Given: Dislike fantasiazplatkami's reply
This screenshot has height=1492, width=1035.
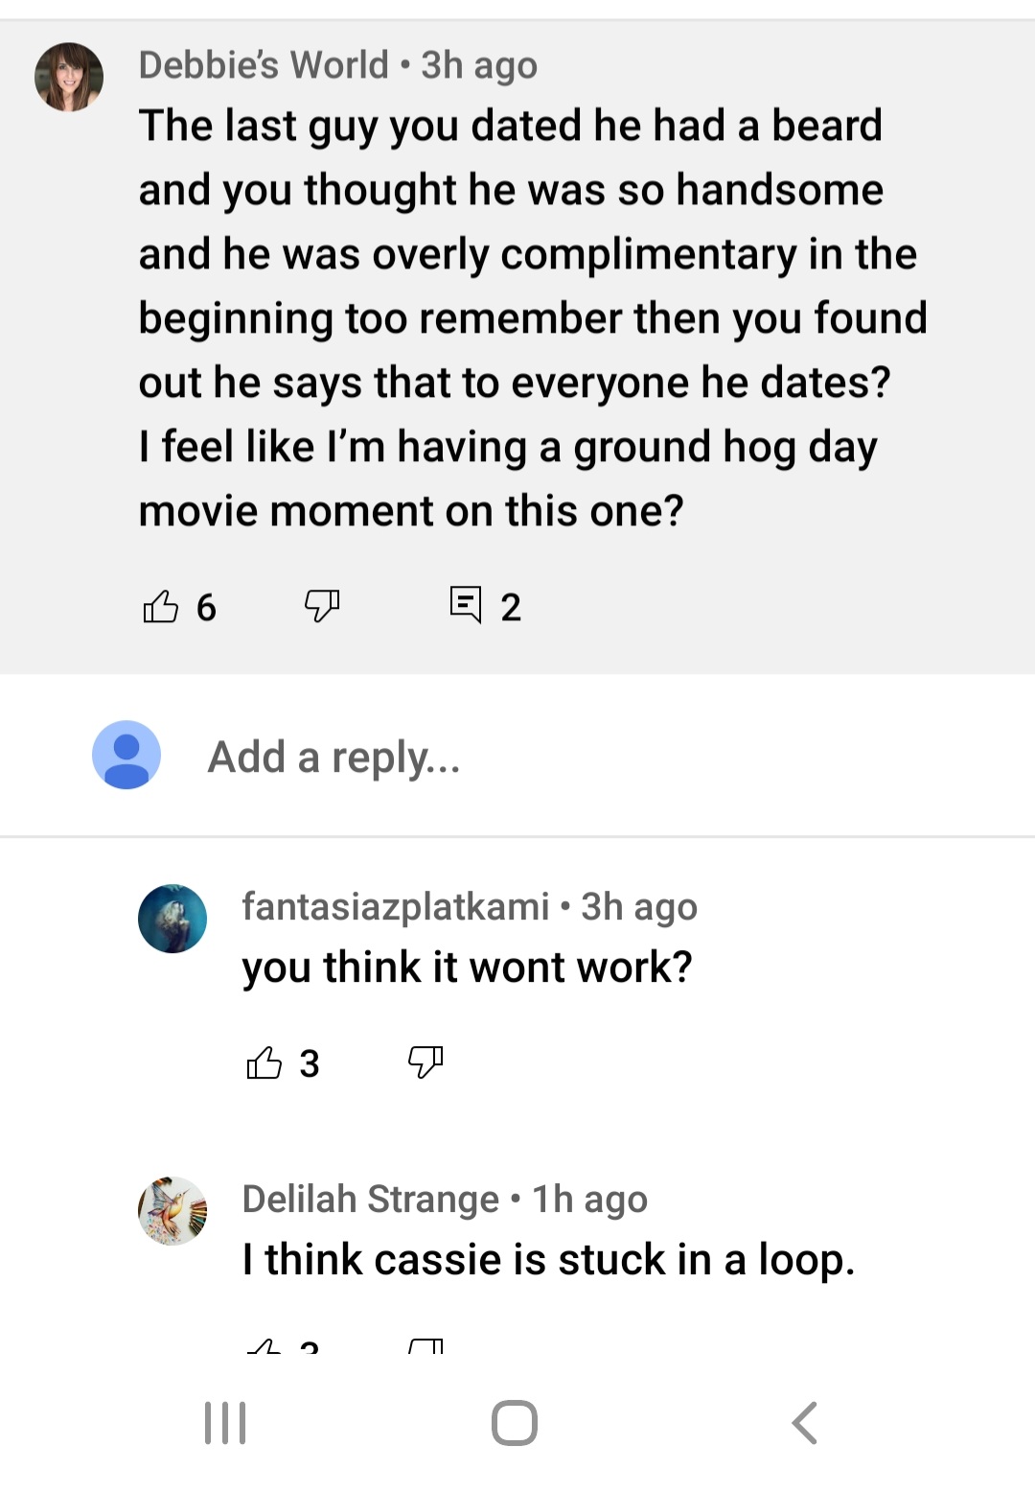Looking at the screenshot, I should click(425, 1062).
